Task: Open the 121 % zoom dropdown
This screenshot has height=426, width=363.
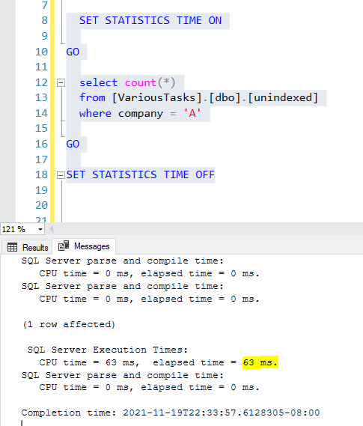Action: pyautogui.click(x=40, y=229)
